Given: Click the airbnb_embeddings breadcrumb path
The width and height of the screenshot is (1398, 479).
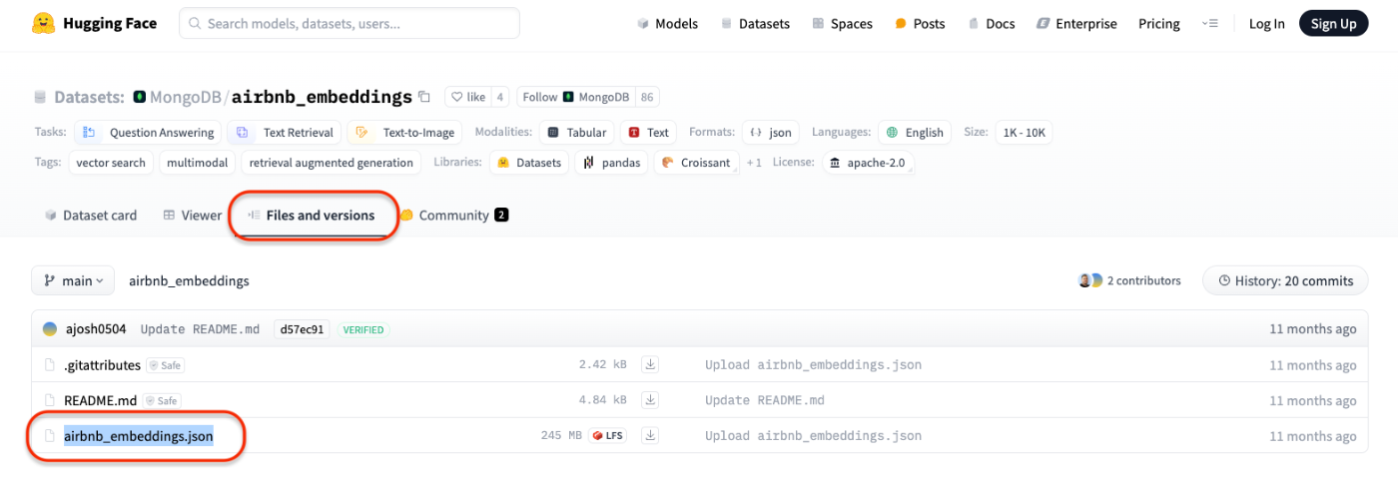Looking at the screenshot, I should pyautogui.click(x=189, y=281).
